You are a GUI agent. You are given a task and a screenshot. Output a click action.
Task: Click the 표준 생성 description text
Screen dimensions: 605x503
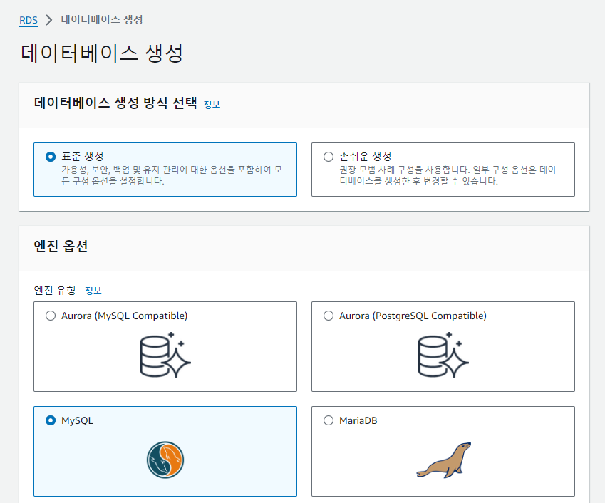click(172, 175)
